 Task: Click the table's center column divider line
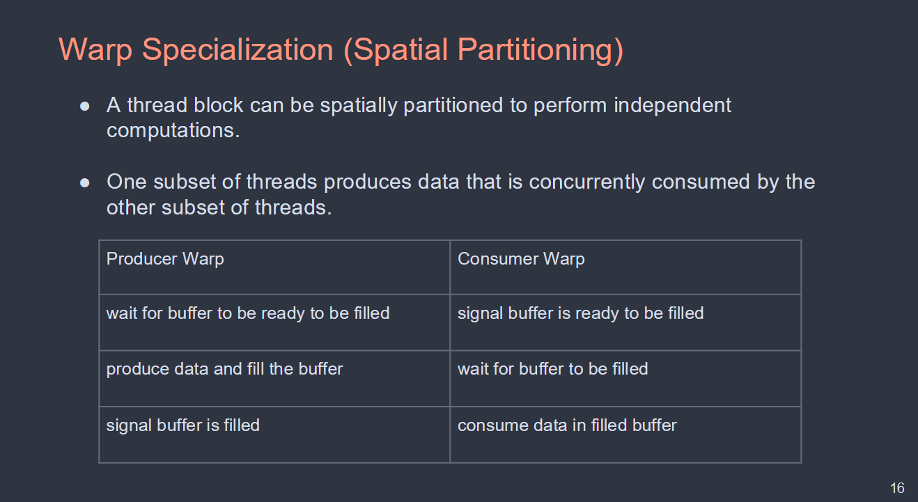click(450, 352)
